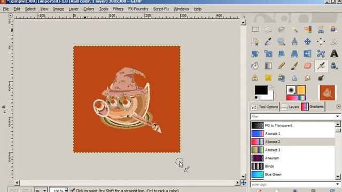Select the Rectangle Select tool
This screenshot has height=192, width=342.
click(x=255, y=29)
